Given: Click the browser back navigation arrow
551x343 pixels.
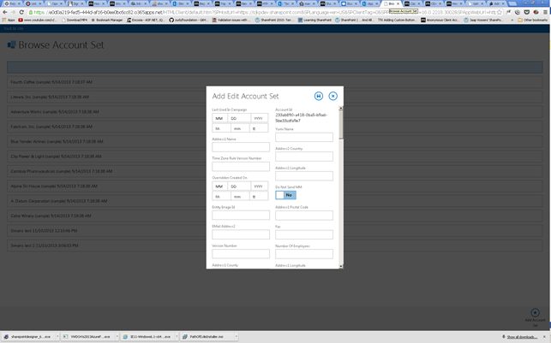Looking at the screenshot, I should (x=5, y=12).
